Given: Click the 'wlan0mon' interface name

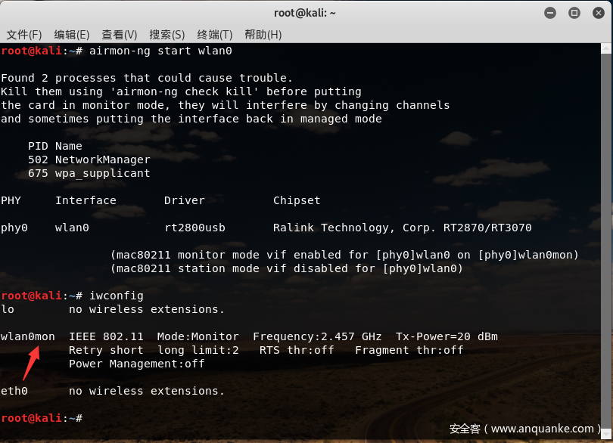Looking at the screenshot, I should (28, 336).
